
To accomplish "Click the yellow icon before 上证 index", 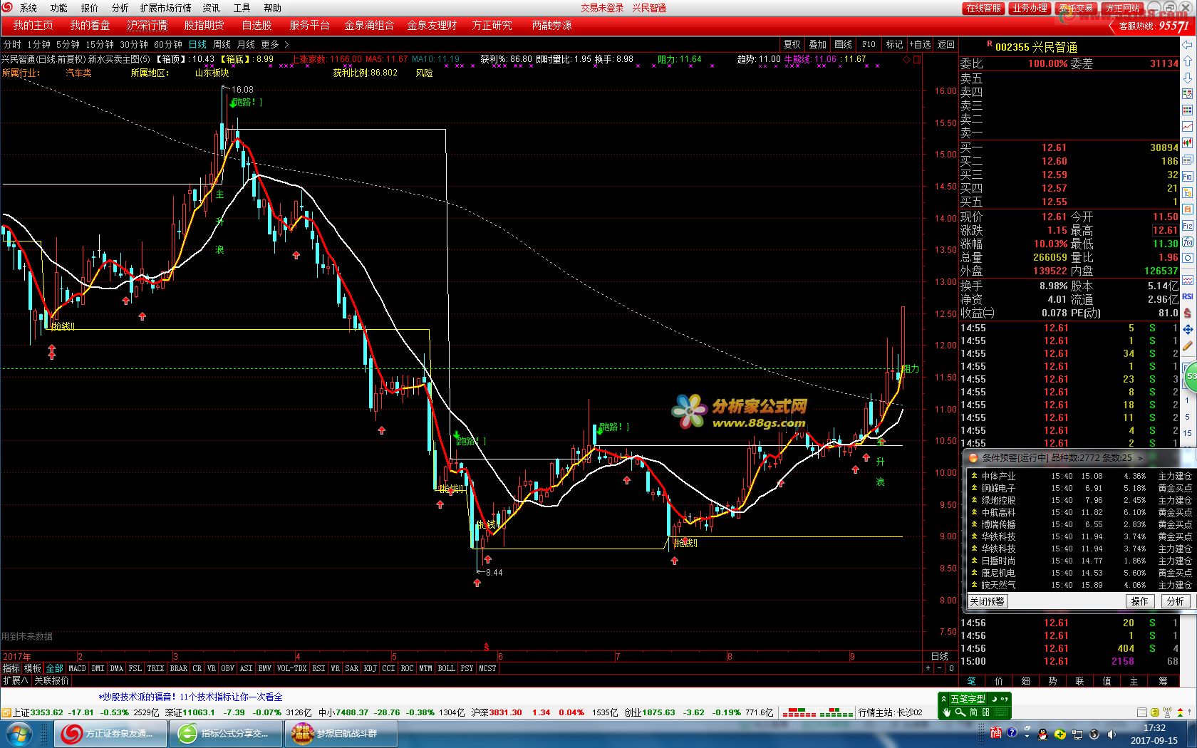I will pyautogui.click(x=6, y=712).
